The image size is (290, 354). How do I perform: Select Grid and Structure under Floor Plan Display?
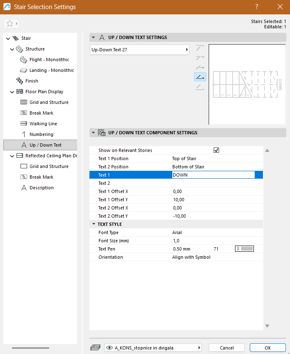click(49, 102)
